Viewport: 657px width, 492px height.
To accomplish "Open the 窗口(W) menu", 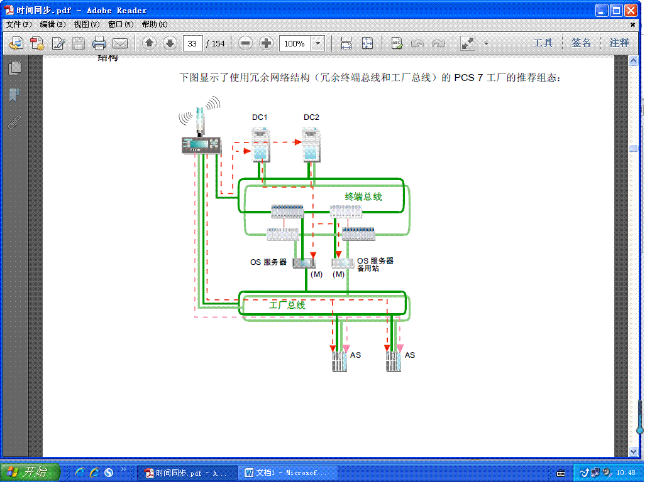I will coord(121,24).
